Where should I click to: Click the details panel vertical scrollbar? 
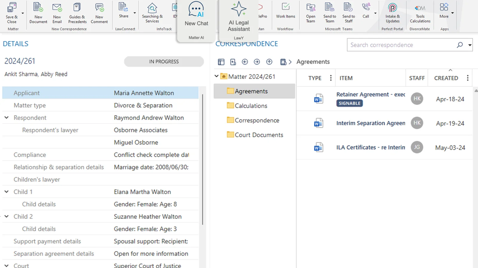203,159
